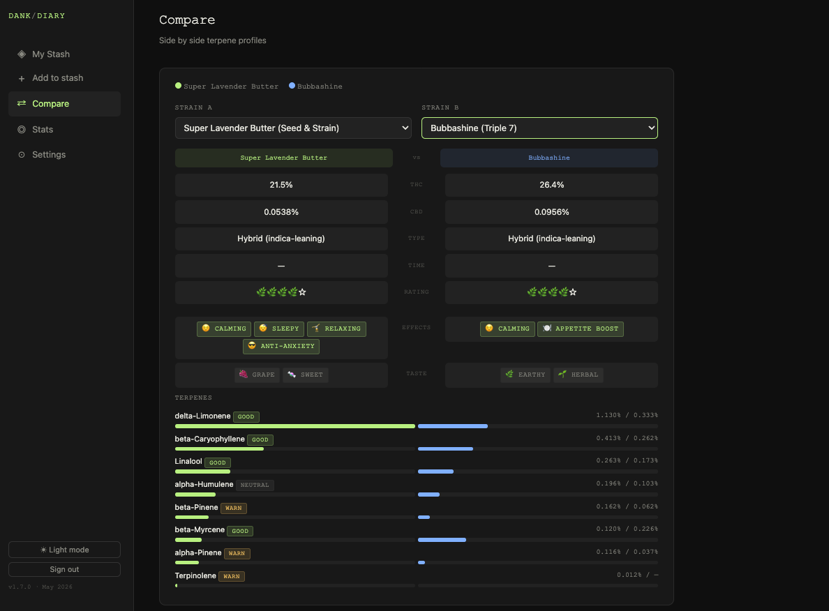Click the blue Bubbashine header pill

[x=548, y=158]
